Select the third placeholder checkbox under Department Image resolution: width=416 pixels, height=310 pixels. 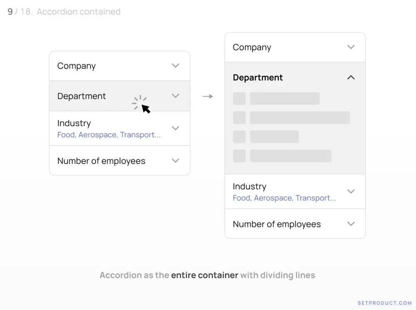[239, 137]
